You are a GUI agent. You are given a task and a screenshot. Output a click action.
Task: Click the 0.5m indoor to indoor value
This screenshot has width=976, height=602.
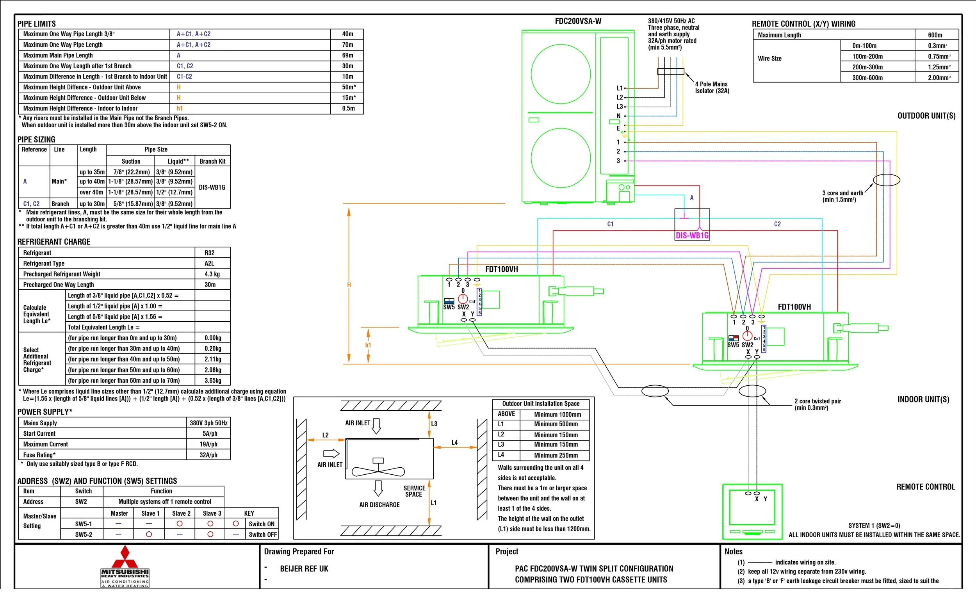tap(348, 108)
